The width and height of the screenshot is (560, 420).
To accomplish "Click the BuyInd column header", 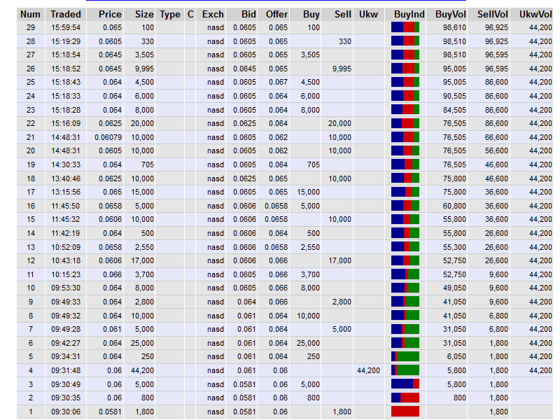I will click(x=409, y=14).
